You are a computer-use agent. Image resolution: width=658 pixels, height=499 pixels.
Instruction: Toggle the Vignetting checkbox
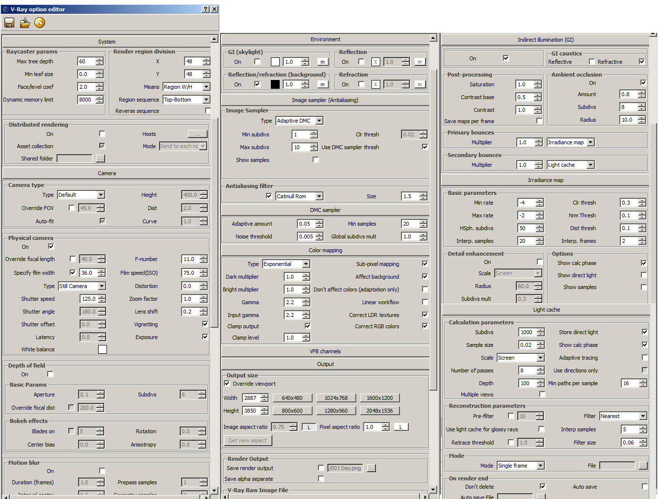point(205,324)
